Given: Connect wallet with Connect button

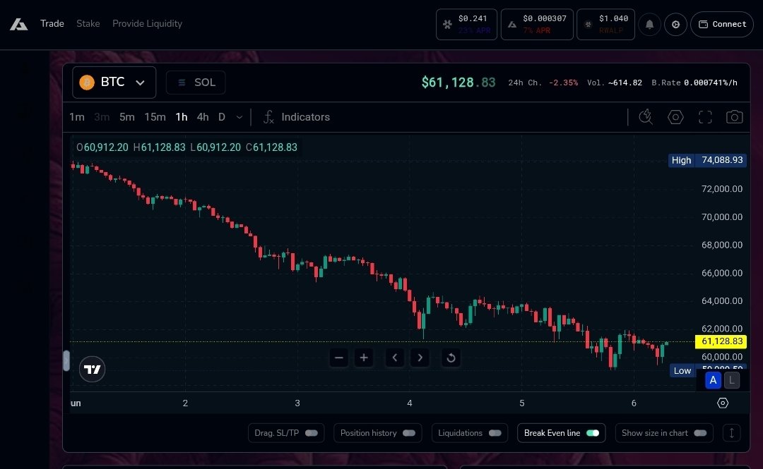Looking at the screenshot, I should tap(722, 24).
